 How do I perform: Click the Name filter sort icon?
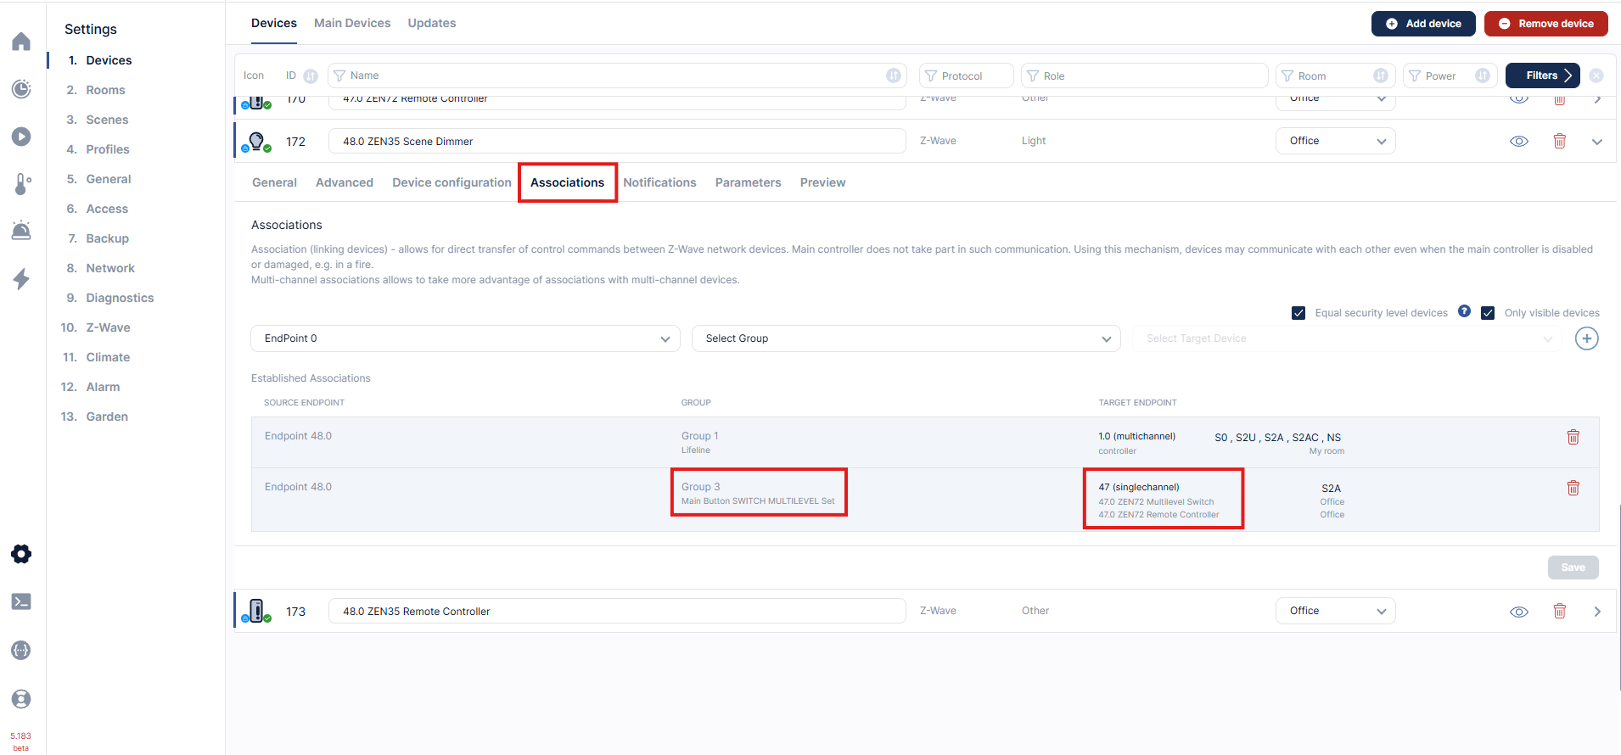pos(894,75)
